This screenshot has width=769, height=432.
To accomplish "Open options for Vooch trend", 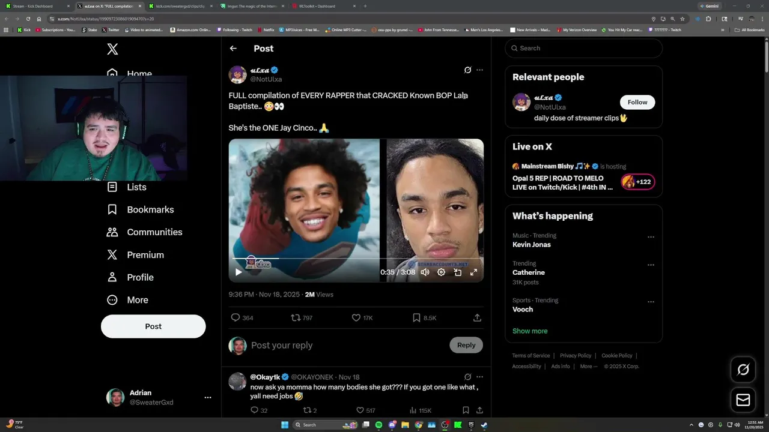I will tap(651, 302).
